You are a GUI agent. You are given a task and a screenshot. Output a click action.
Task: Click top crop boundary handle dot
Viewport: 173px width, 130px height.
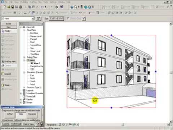111,35
